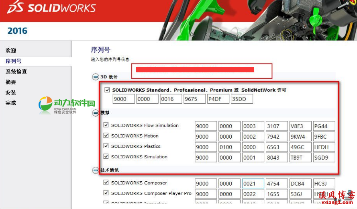This screenshot has height=209, width=357.
Task: Select 完成 step in sidebar
Action: pos(11,103)
